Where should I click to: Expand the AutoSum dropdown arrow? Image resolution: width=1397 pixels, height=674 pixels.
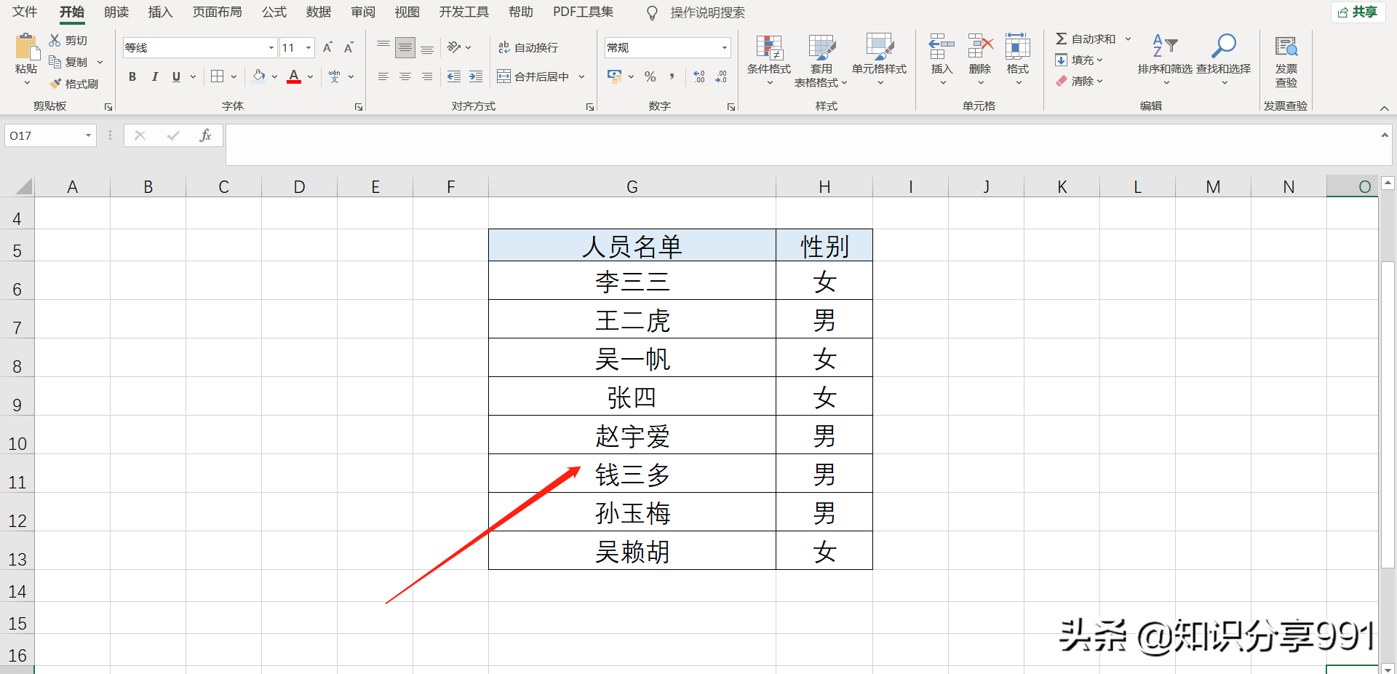click(1128, 39)
